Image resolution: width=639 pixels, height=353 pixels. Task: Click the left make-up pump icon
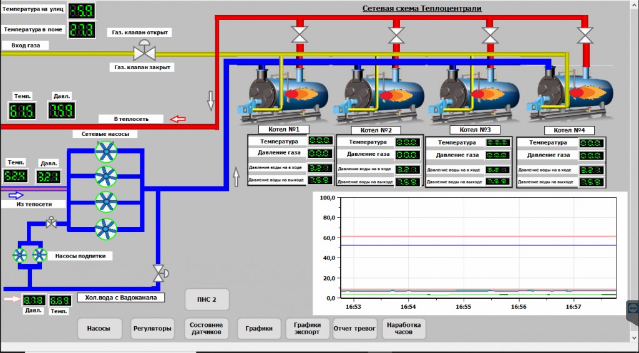(x=19, y=255)
